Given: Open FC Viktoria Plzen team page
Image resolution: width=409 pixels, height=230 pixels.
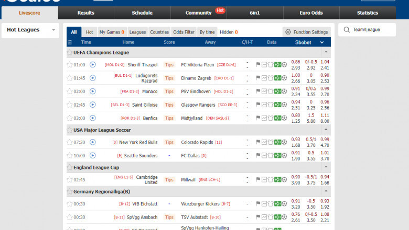Looking at the screenshot, I should (x=198, y=65).
